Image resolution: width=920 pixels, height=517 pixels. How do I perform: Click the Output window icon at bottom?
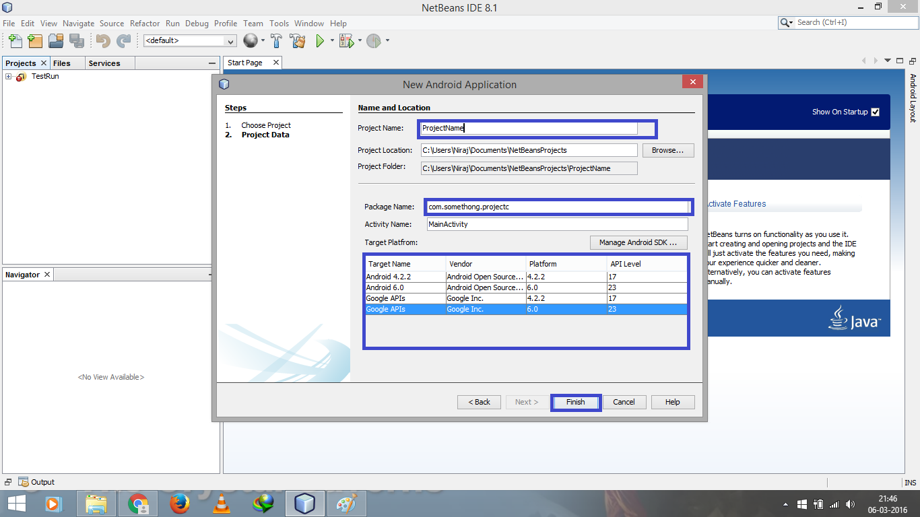pyautogui.click(x=24, y=482)
